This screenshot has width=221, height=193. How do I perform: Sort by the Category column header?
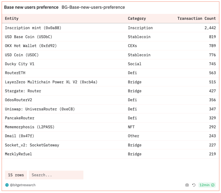(137, 19)
